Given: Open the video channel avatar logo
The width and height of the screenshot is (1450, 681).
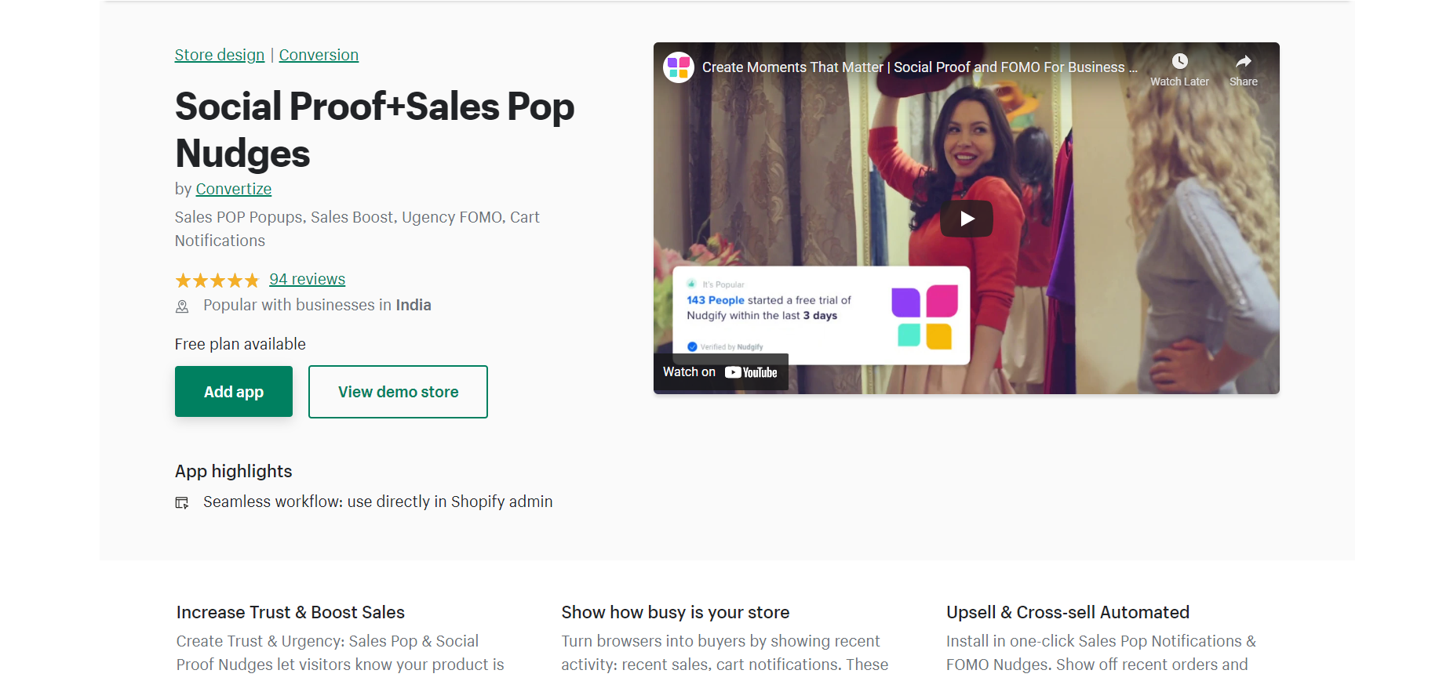Looking at the screenshot, I should click(x=679, y=67).
